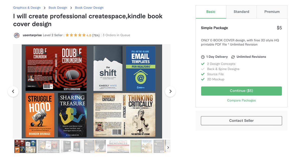This screenshot has height=158, width=301.
Task: Click the usentarprise seller avatar icon
Action: [x=17, y=35]
